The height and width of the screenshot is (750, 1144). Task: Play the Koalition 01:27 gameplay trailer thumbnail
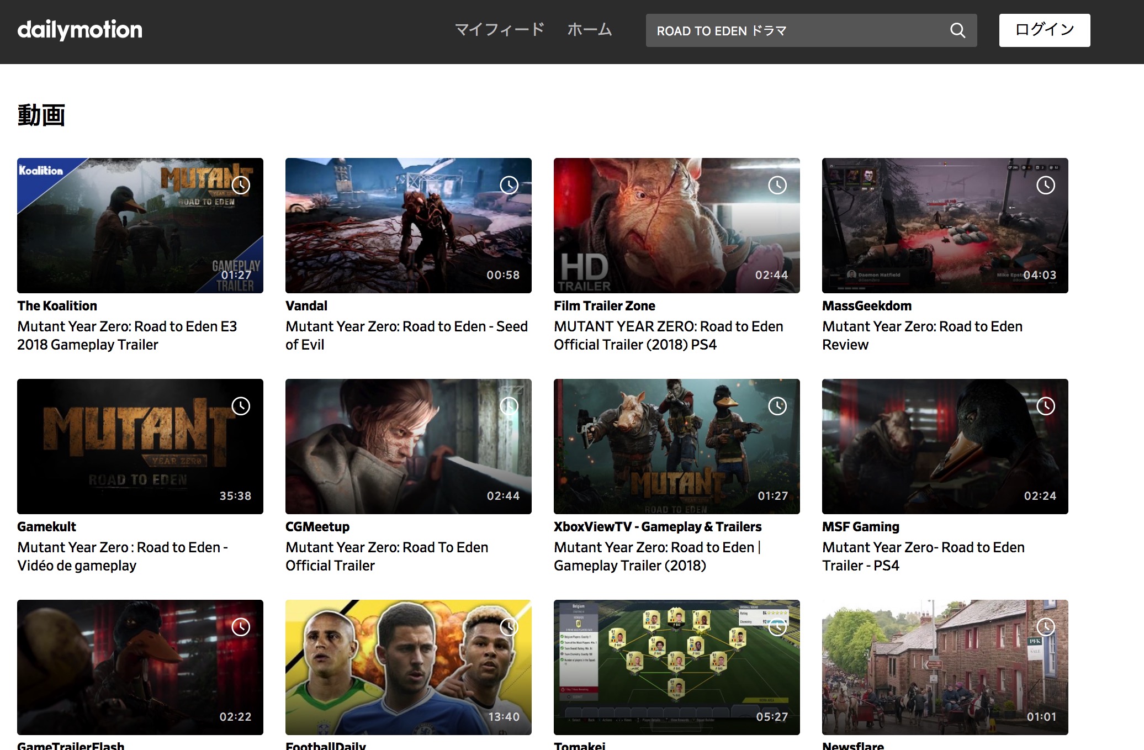click(x=140, y=225)
